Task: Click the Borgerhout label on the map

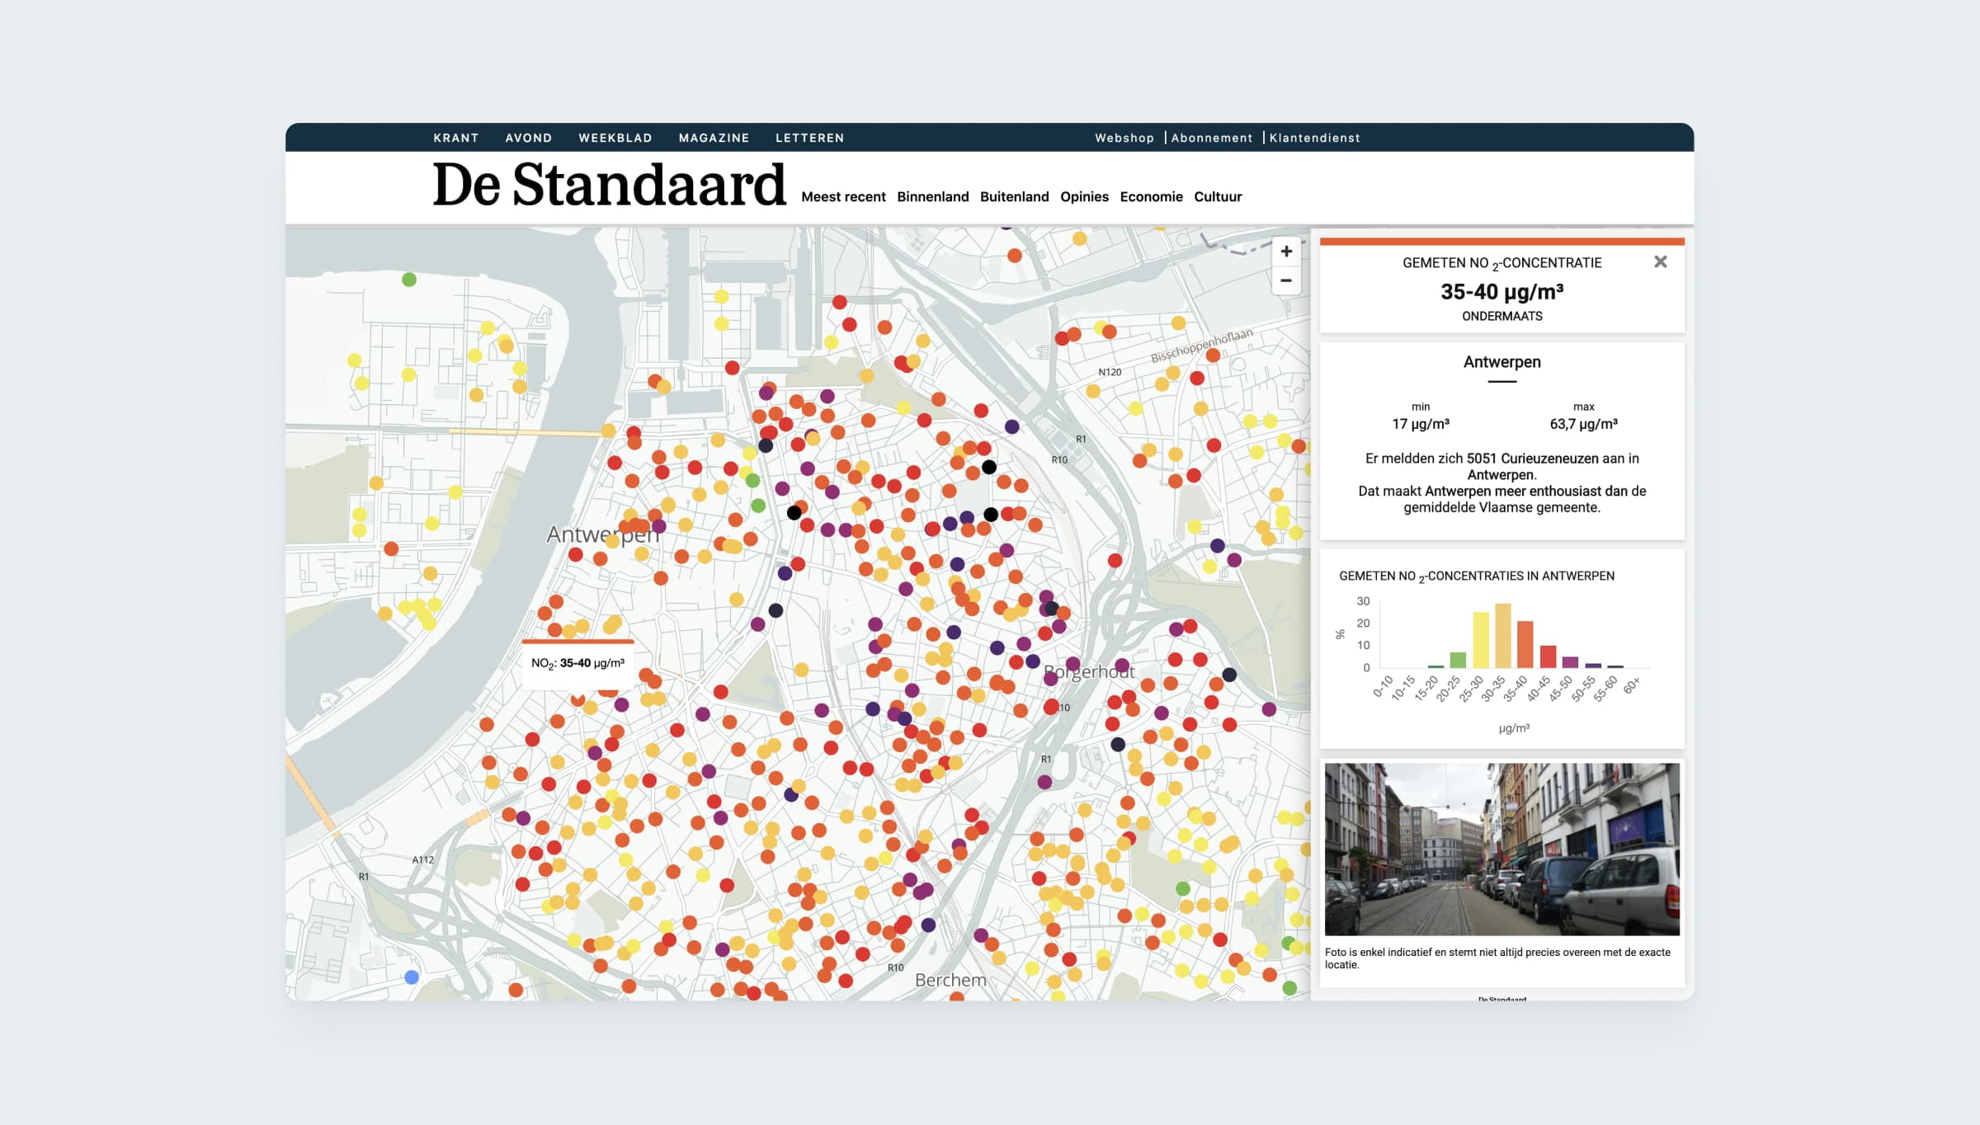Action: pyautogui.click(x=1089, y=671)
